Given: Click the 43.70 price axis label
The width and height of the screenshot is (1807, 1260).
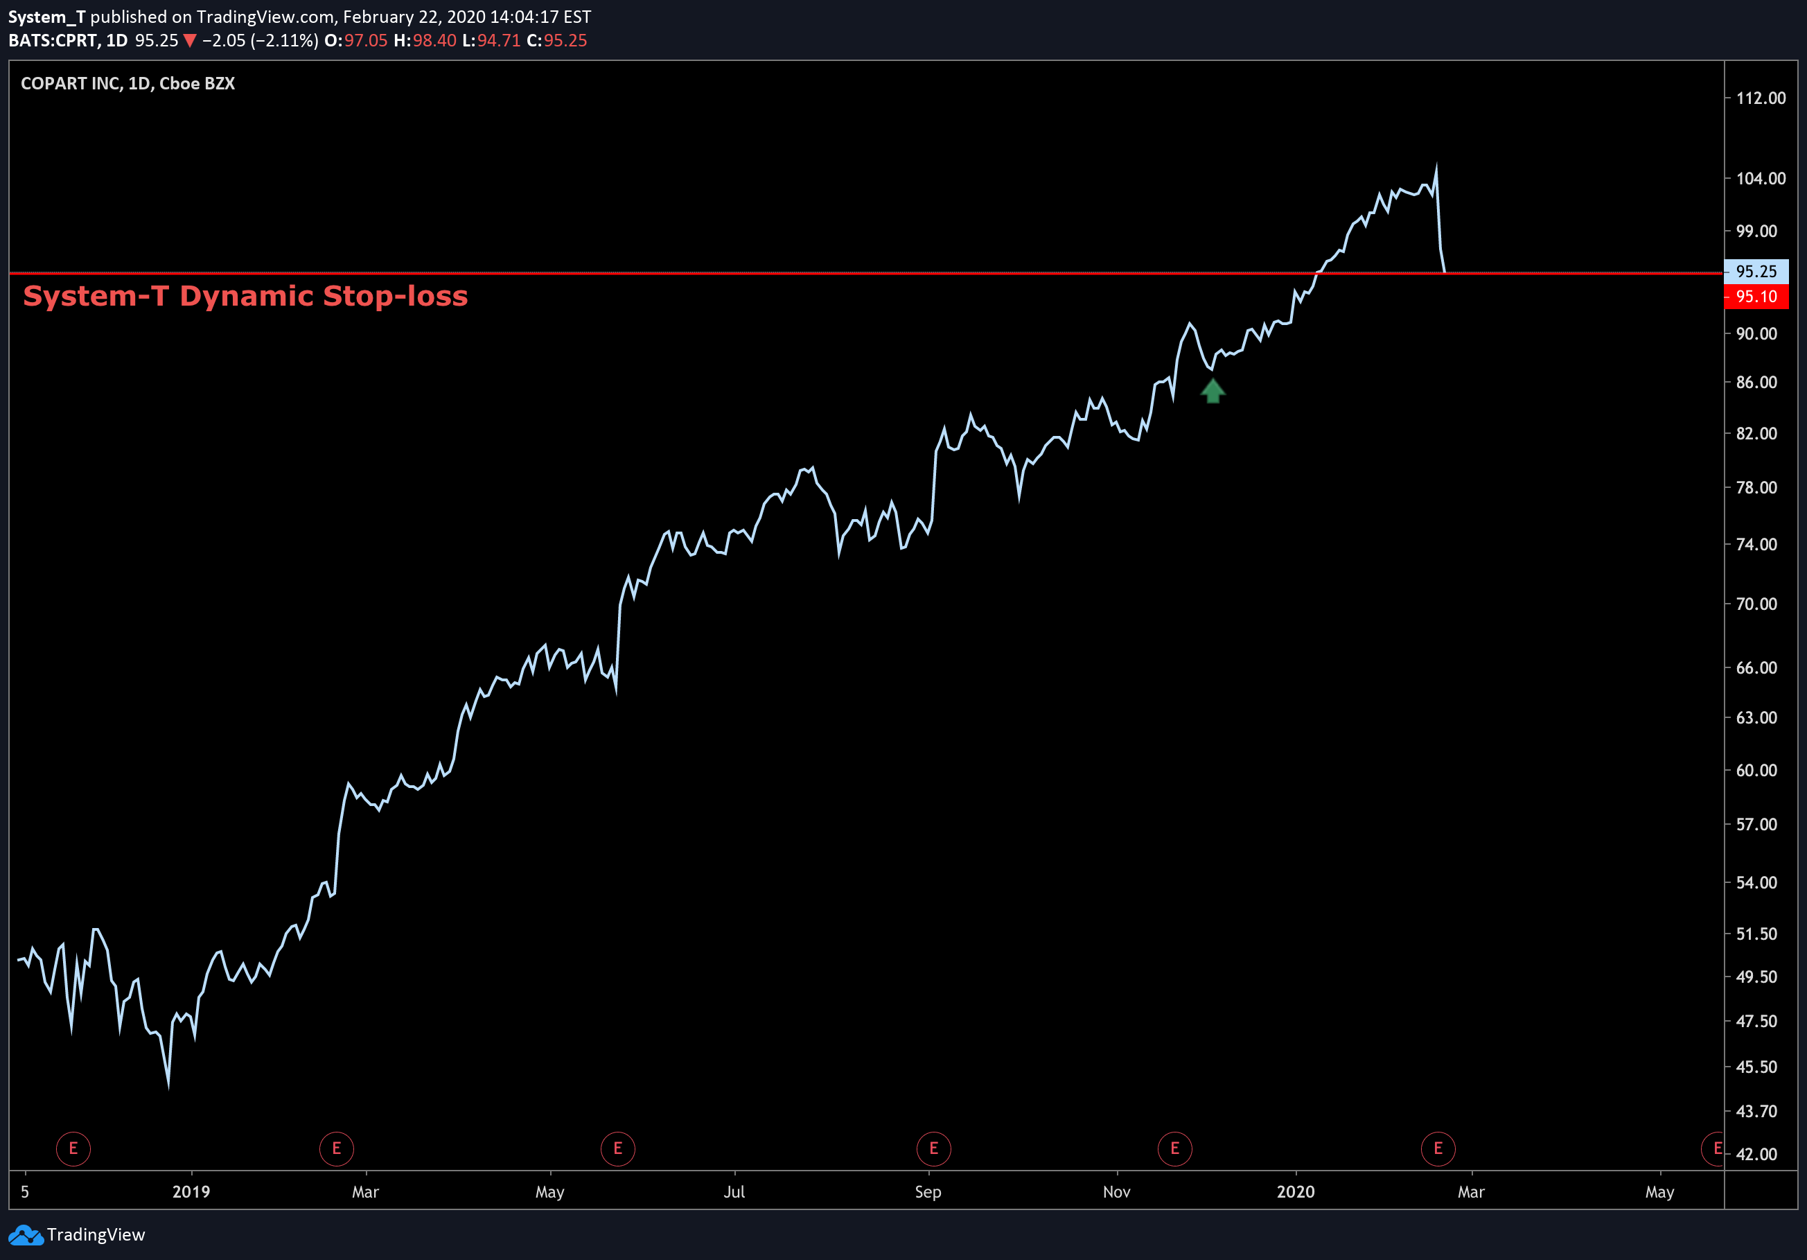Looking at the screenshot, I should pos(1756,1111).
